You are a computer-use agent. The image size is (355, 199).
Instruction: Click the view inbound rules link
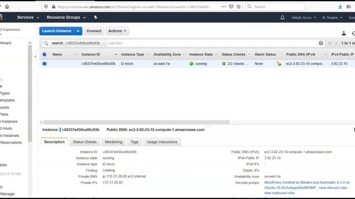[x=333, y=188]
